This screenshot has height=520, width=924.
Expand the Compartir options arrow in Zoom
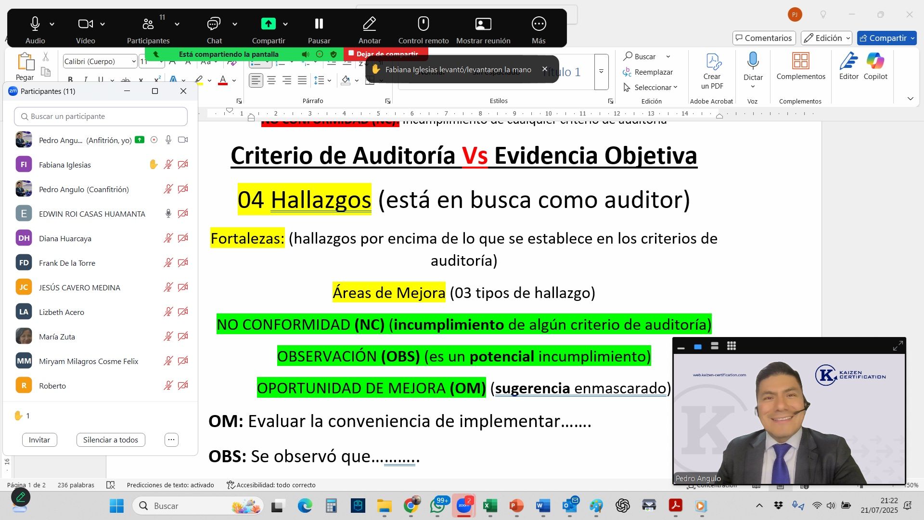coord(285,24)
